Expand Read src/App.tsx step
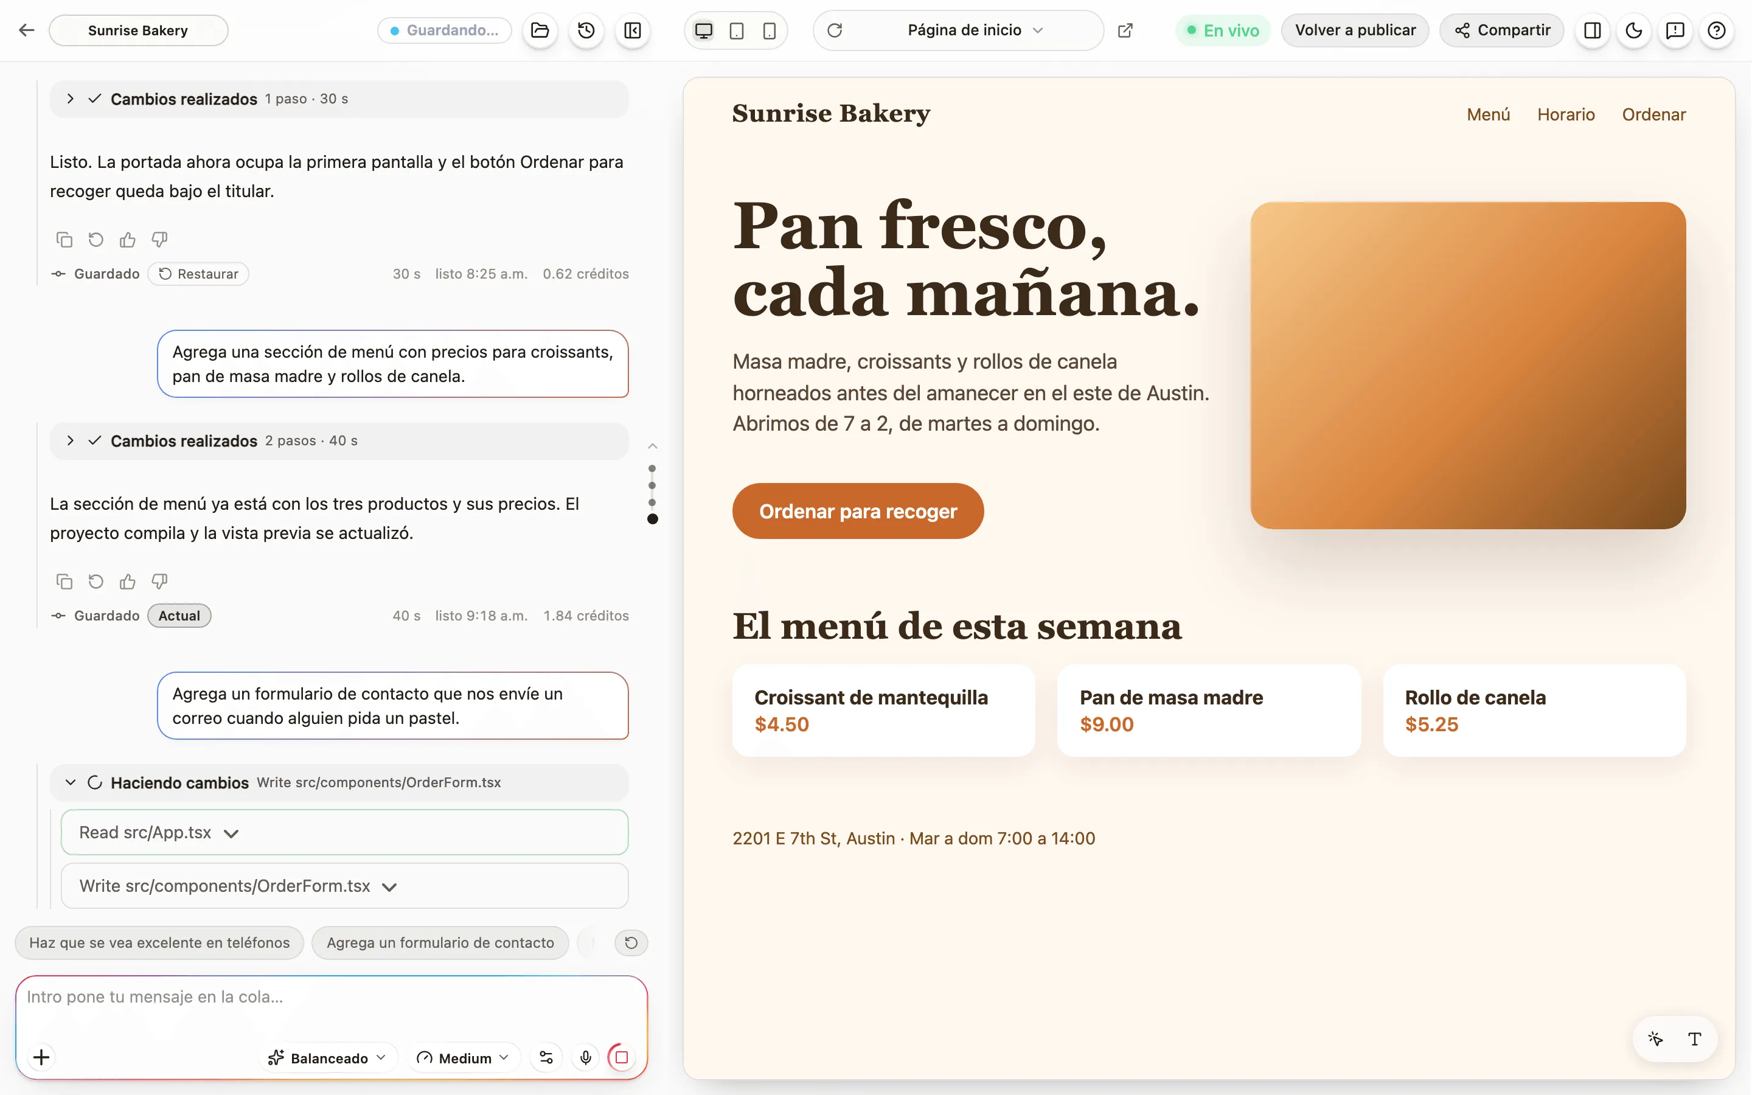The width and height of the screenshot is (1752, 1095). click(x=344, y=832)
